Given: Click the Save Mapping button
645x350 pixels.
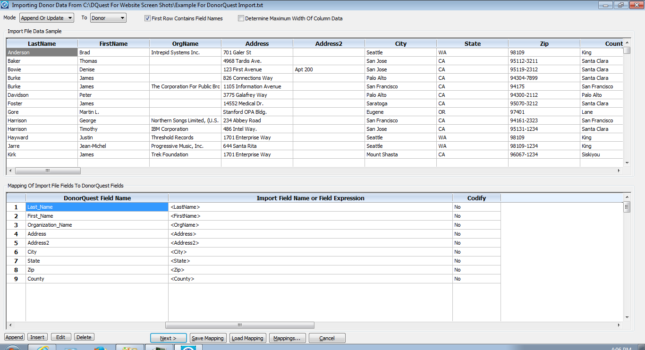Looking at the screenshot, I should 208,338.
